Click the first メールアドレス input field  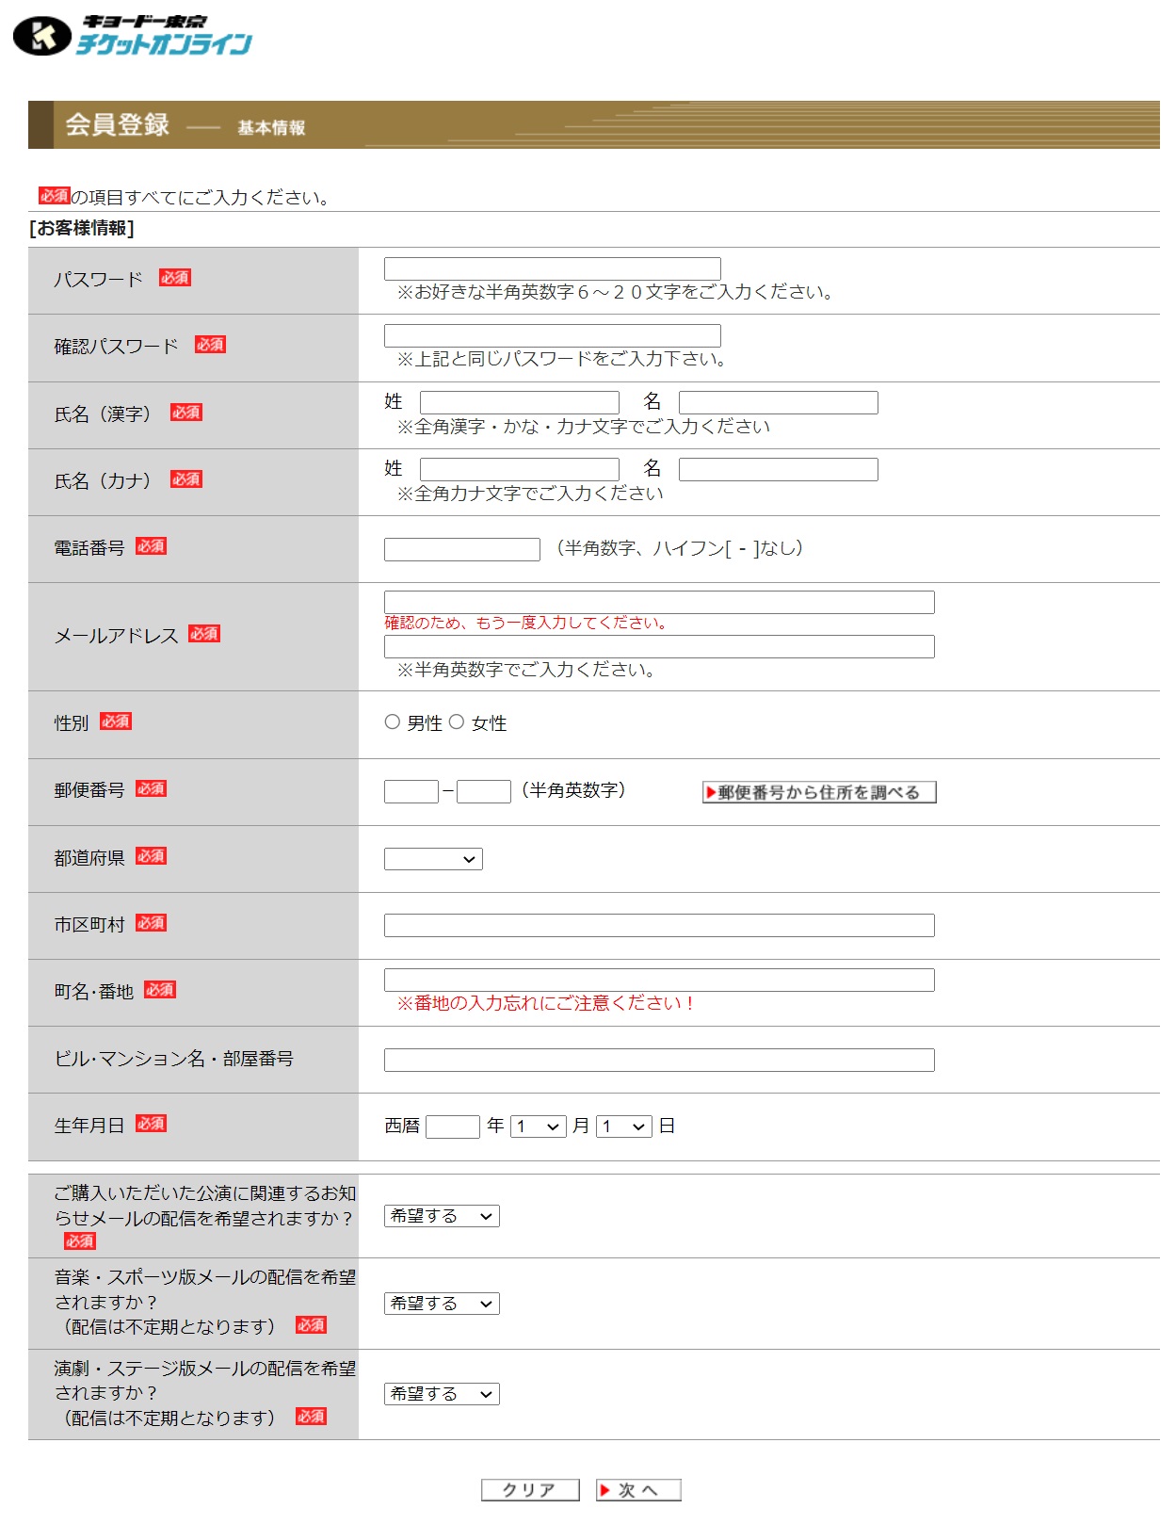(x=659, y=602)
